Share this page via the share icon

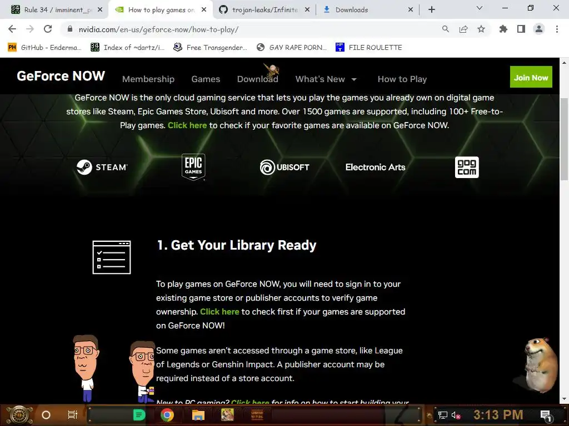click(463, 29)
